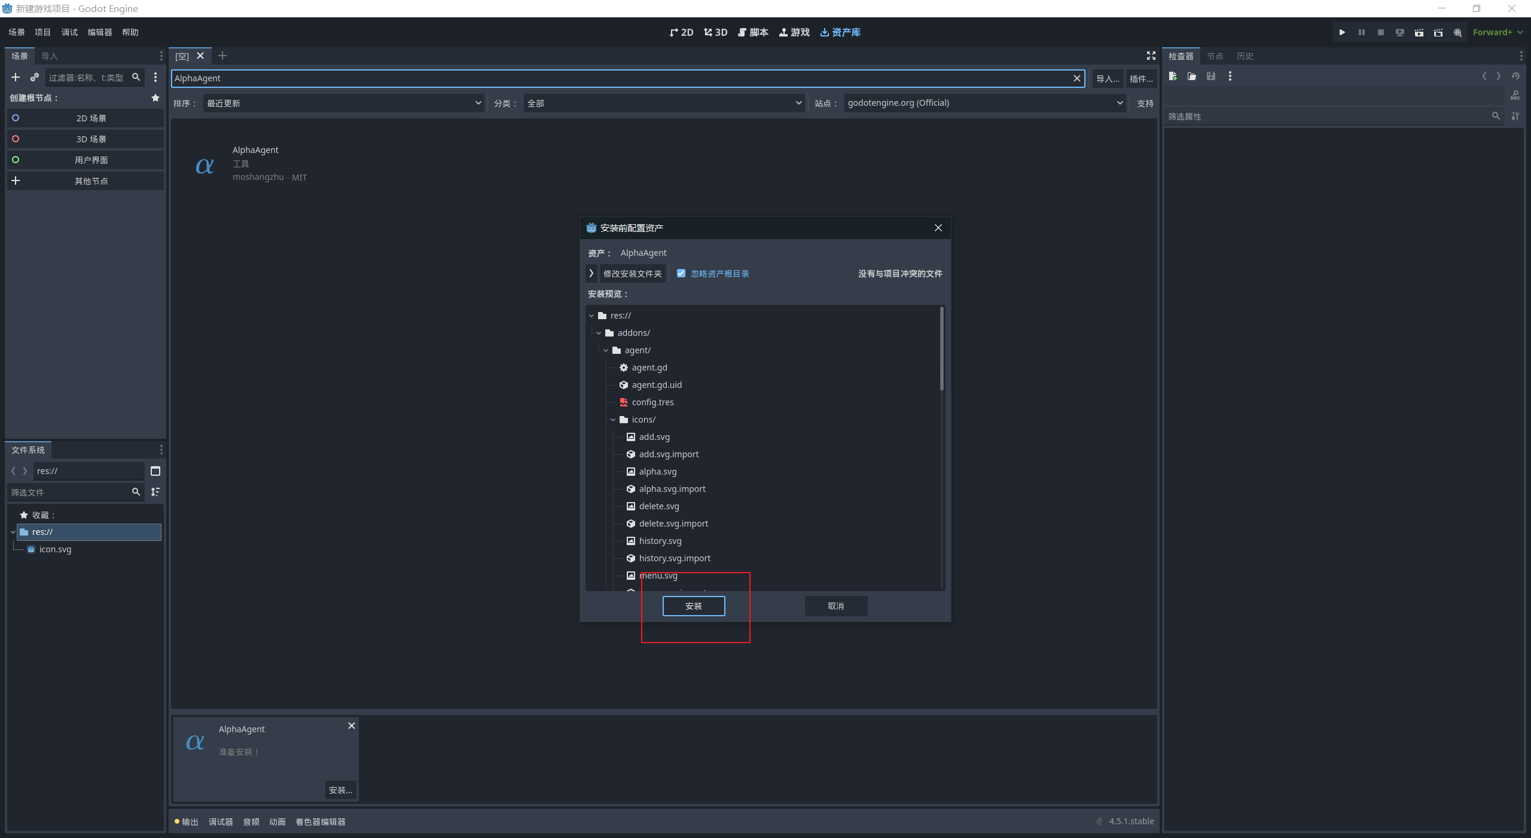This screenshot has width=1531, height=838.
Task: Clear the AlphaAgent search field X icon
Action: coord(1076,78)
